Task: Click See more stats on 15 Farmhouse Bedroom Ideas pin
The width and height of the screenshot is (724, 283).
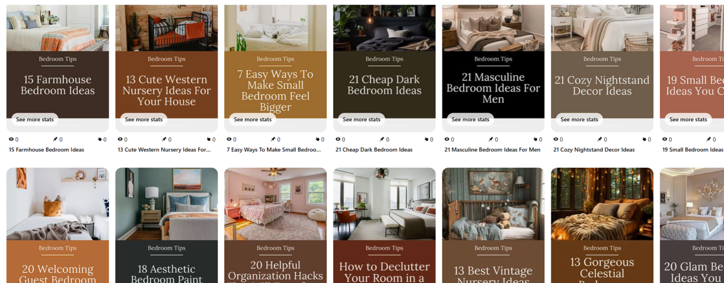Action: [x=35, y=119]
